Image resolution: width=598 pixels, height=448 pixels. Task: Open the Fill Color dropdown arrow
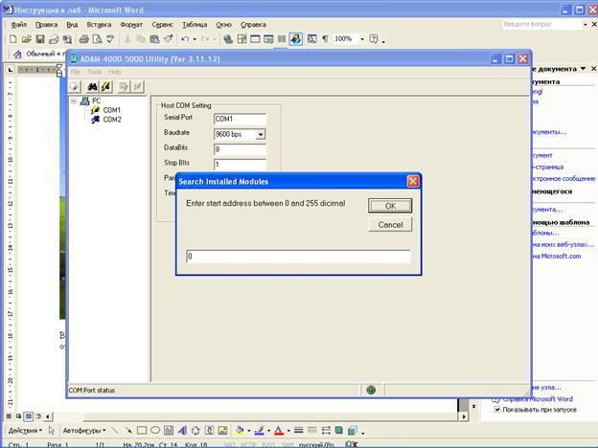coord(249,431)
